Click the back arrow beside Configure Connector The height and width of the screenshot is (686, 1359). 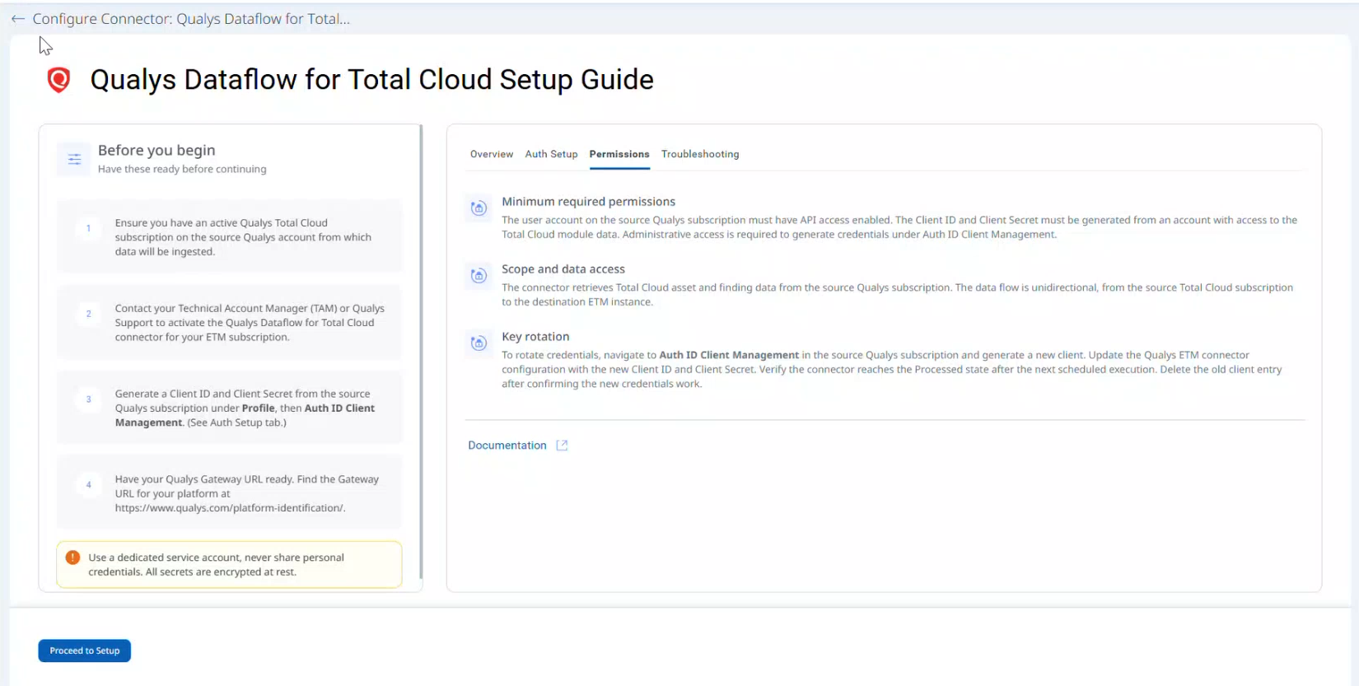pos(17,19)
